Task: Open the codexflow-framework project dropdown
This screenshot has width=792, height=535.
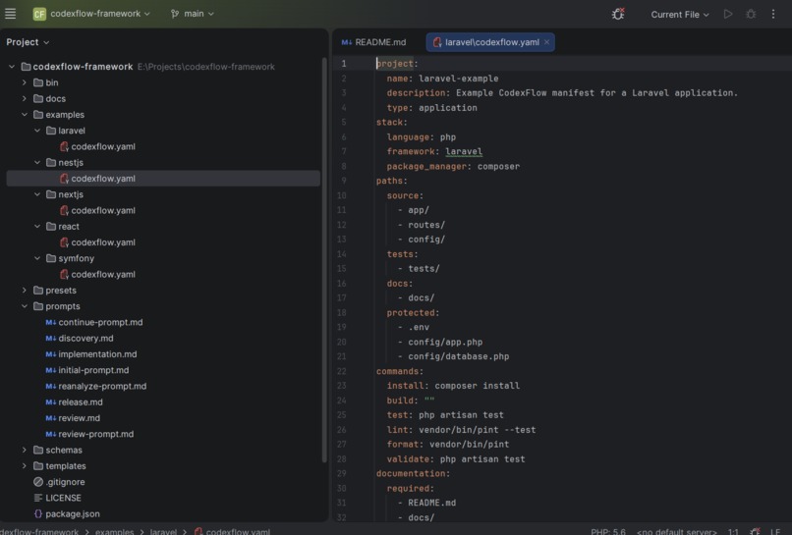Action: pos(100,14)
